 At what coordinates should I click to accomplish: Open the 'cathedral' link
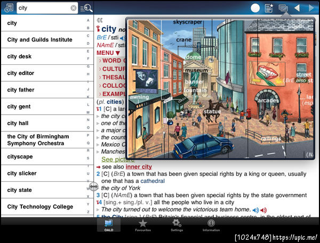(153, 181)
